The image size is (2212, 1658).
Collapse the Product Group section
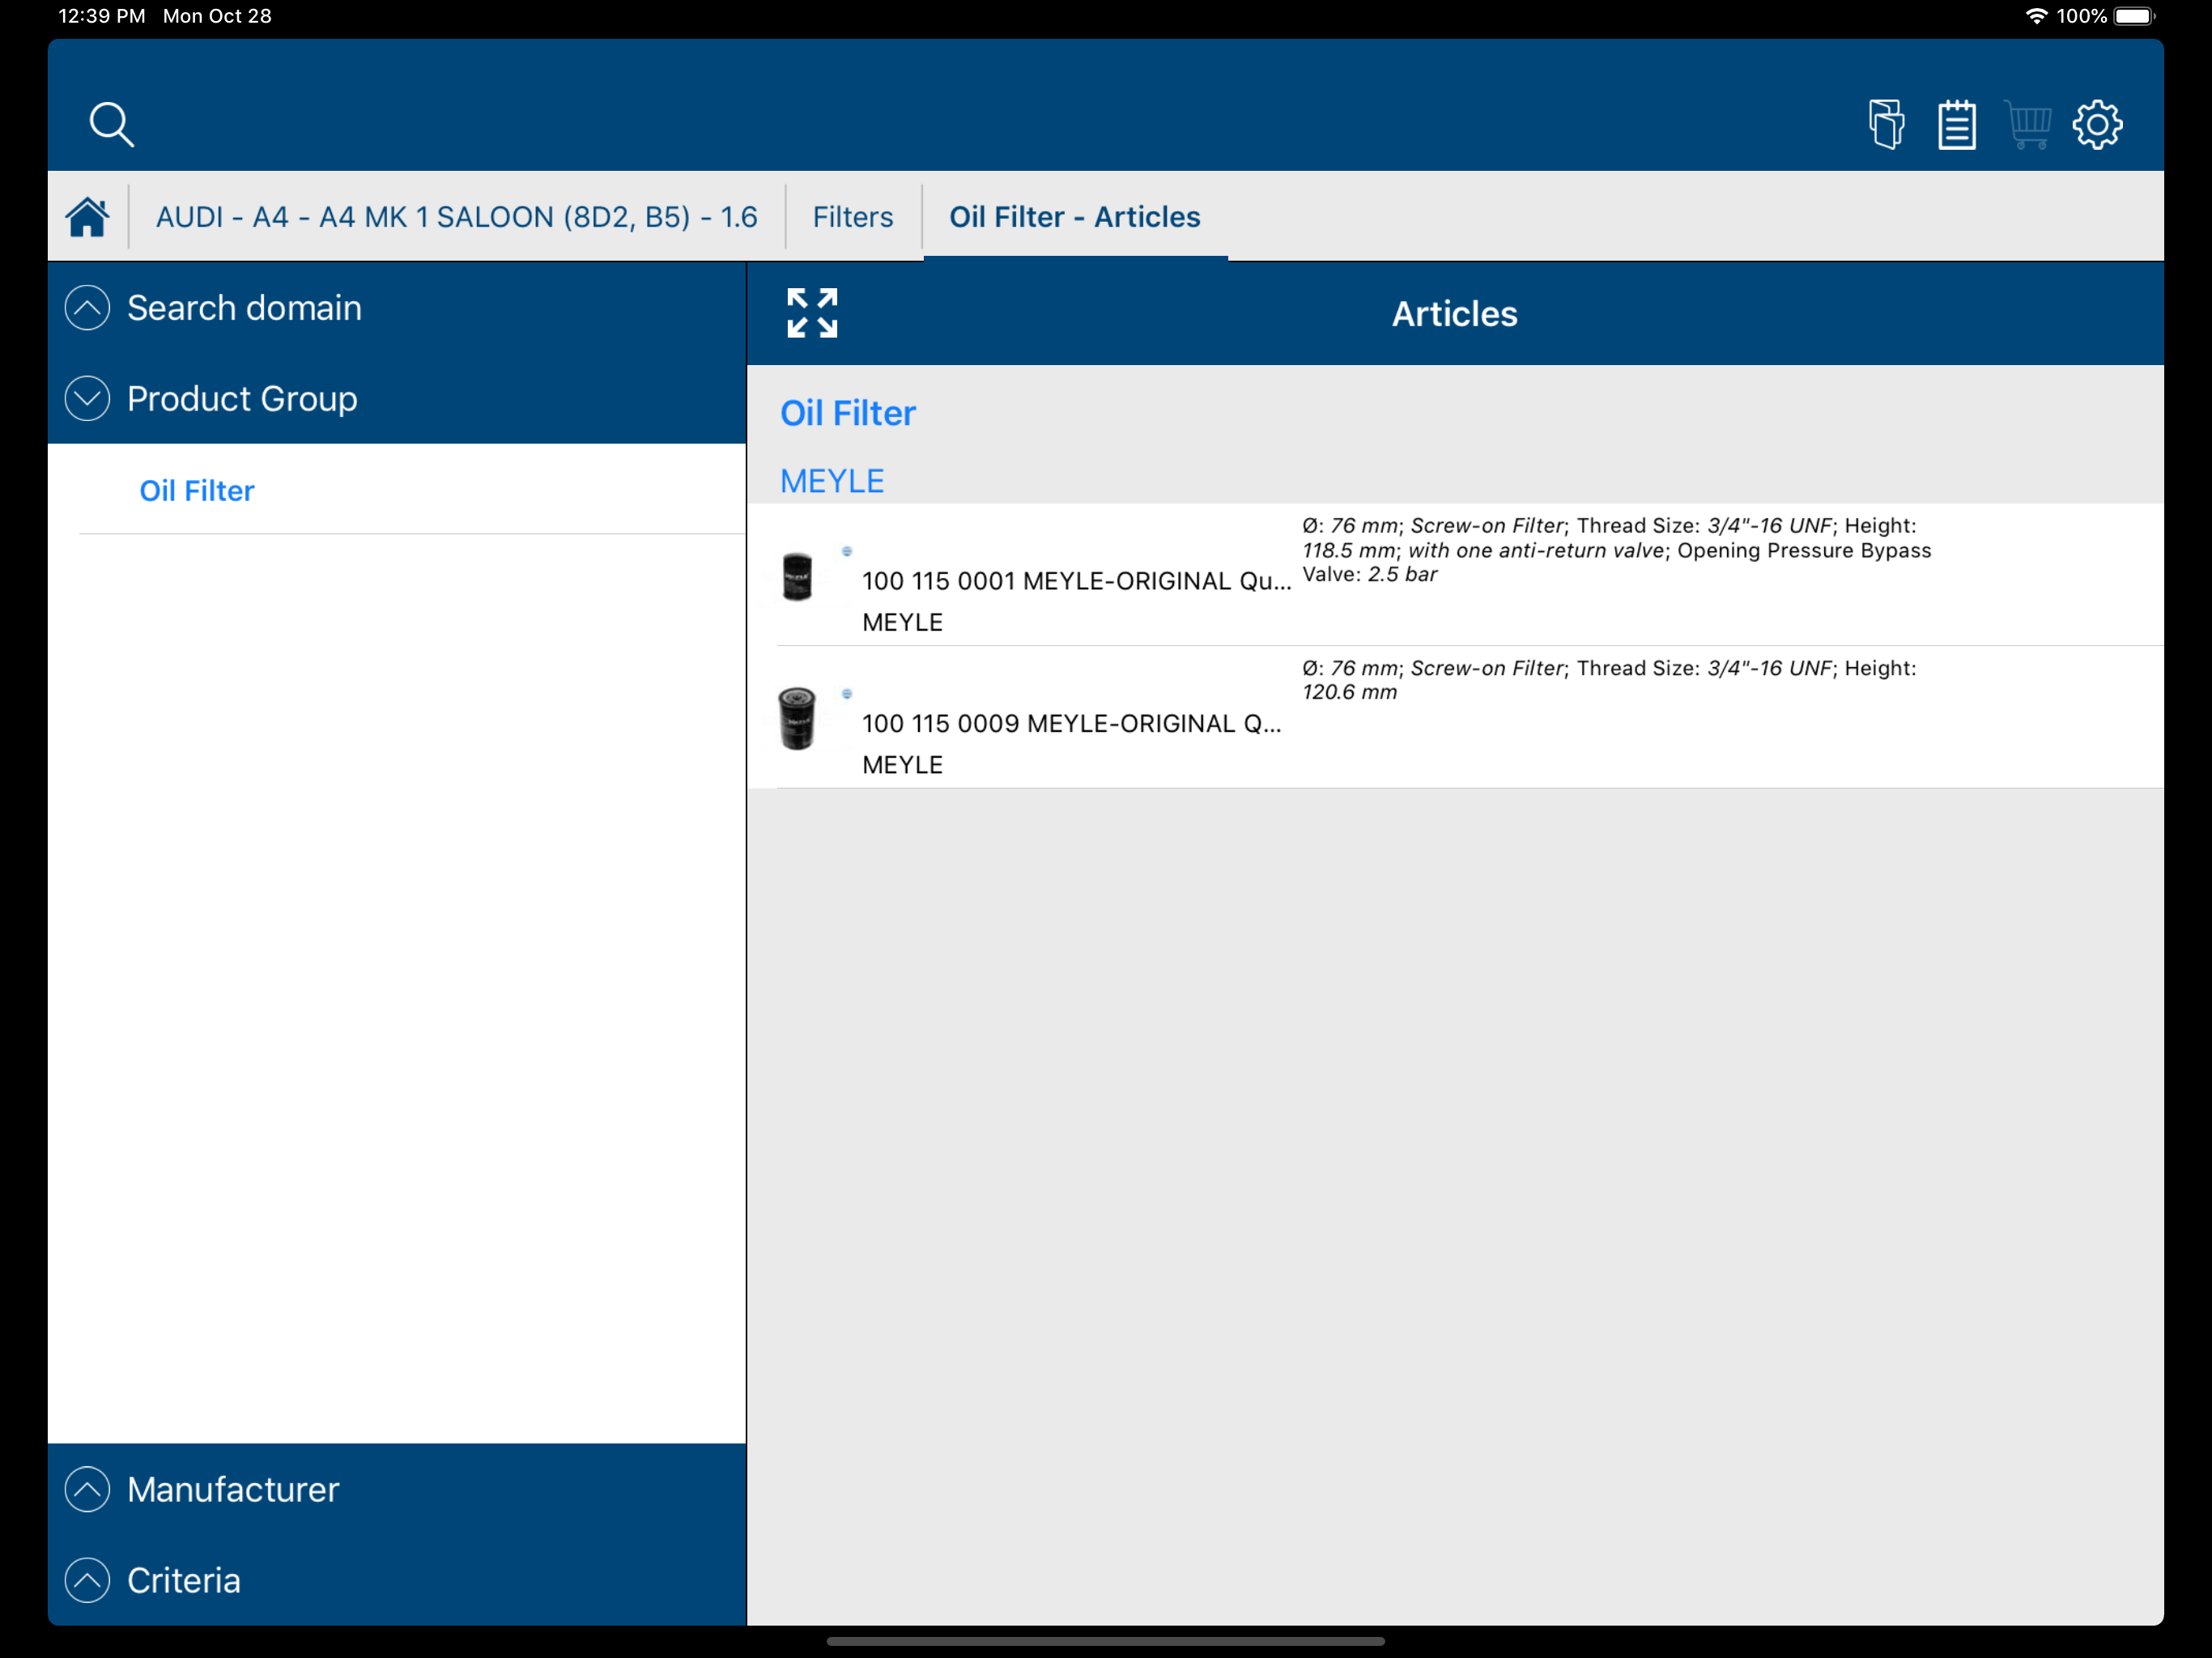tap(397, 399)
